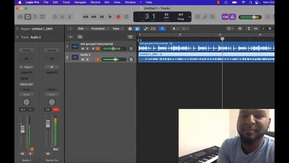Open the Navigate menu
Screen dimensions: 289x163
(80, 2)
